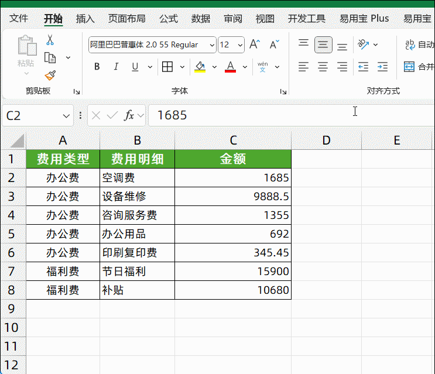Expand the font size dropdown
Viewport: 435px width, 374px height.
pyautogui.click(x=239, y=45)
